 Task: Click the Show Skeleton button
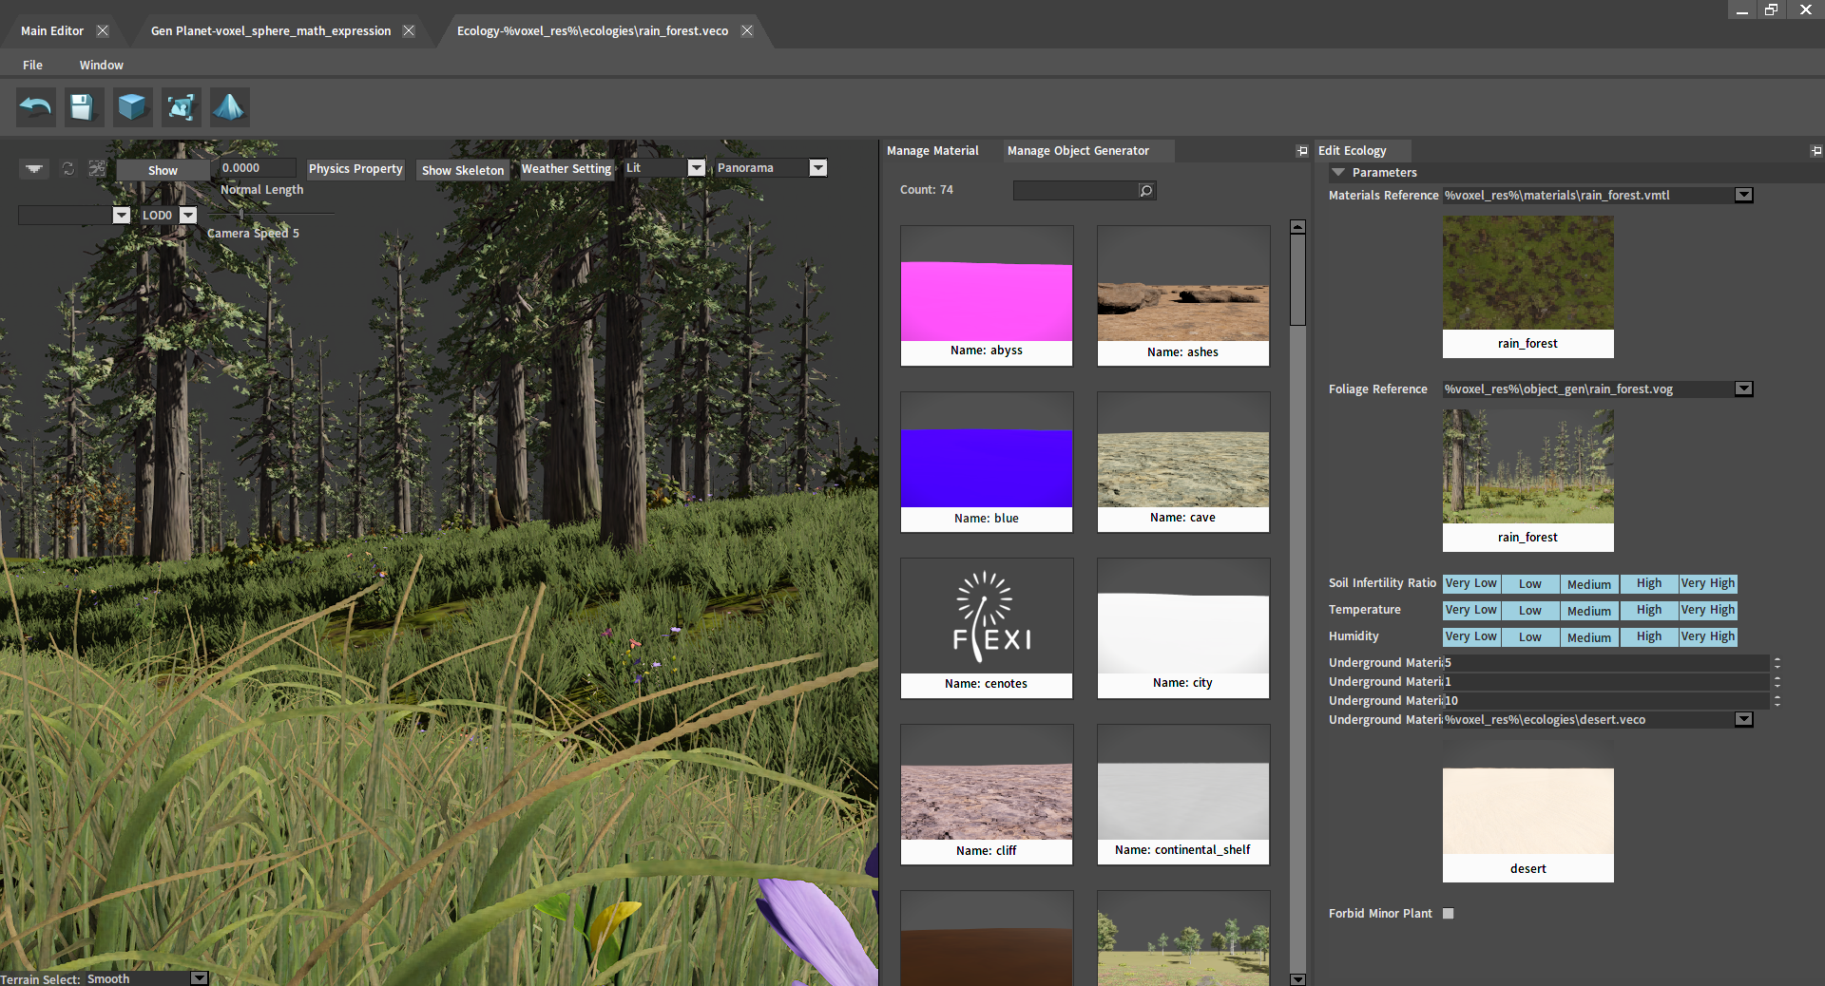pos(463,170)
